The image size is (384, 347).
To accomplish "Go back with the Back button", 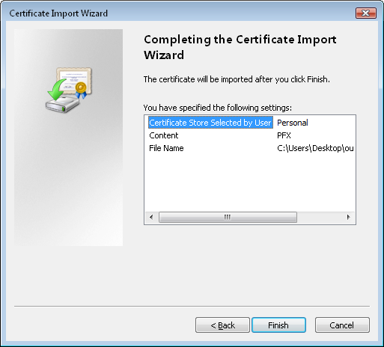I will click(222, 325).
